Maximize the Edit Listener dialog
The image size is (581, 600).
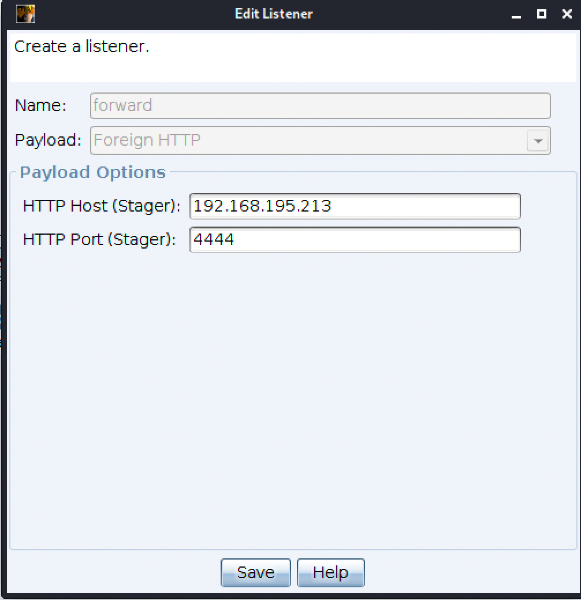(x=542, y=14)
